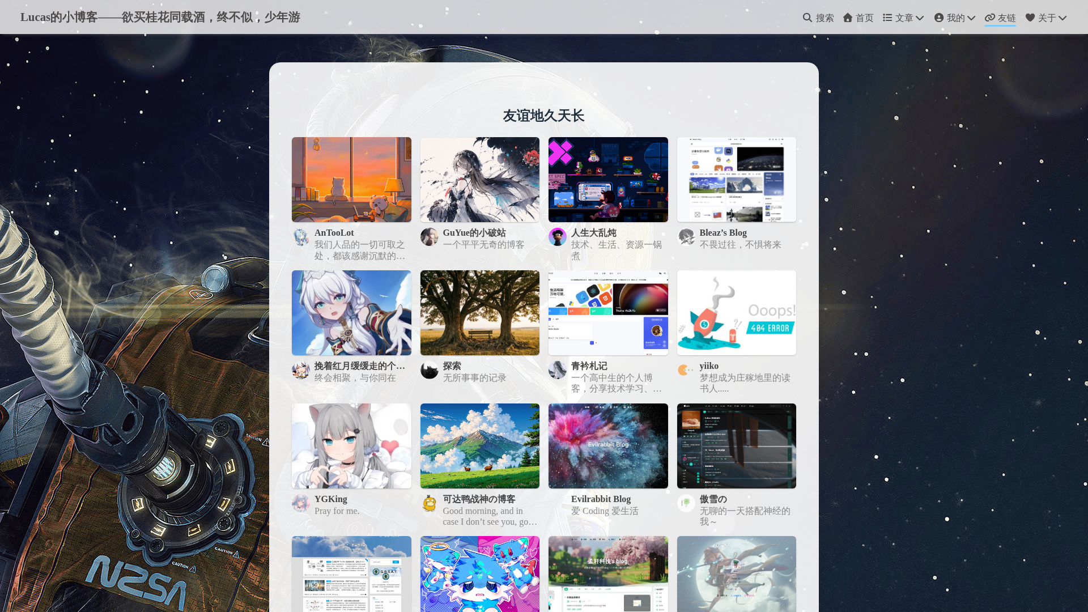Open the 人生大乱炖 pixel-art thumbnail
Image resolution: width=1088 pixels, height=612 pixels.
608,180
